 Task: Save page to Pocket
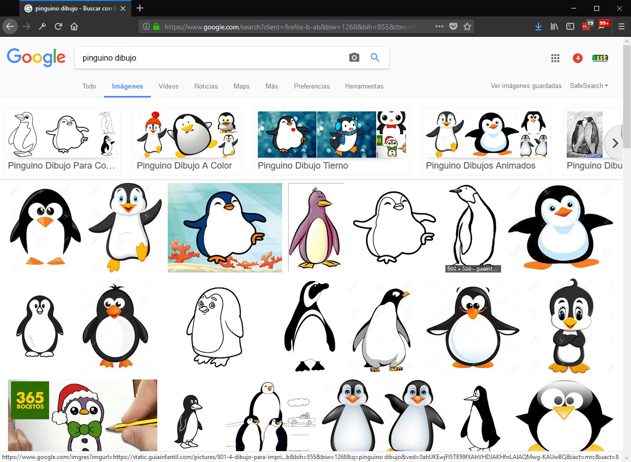[x=453, y=26]
